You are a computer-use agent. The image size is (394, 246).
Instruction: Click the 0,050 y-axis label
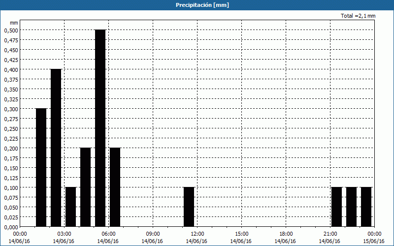pos(11,208)
